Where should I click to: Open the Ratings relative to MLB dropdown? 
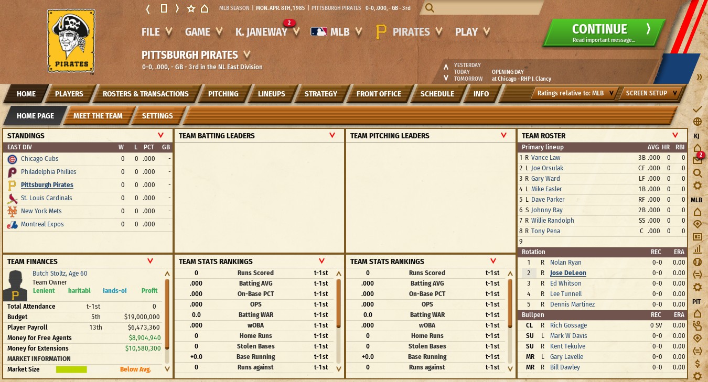575,93
